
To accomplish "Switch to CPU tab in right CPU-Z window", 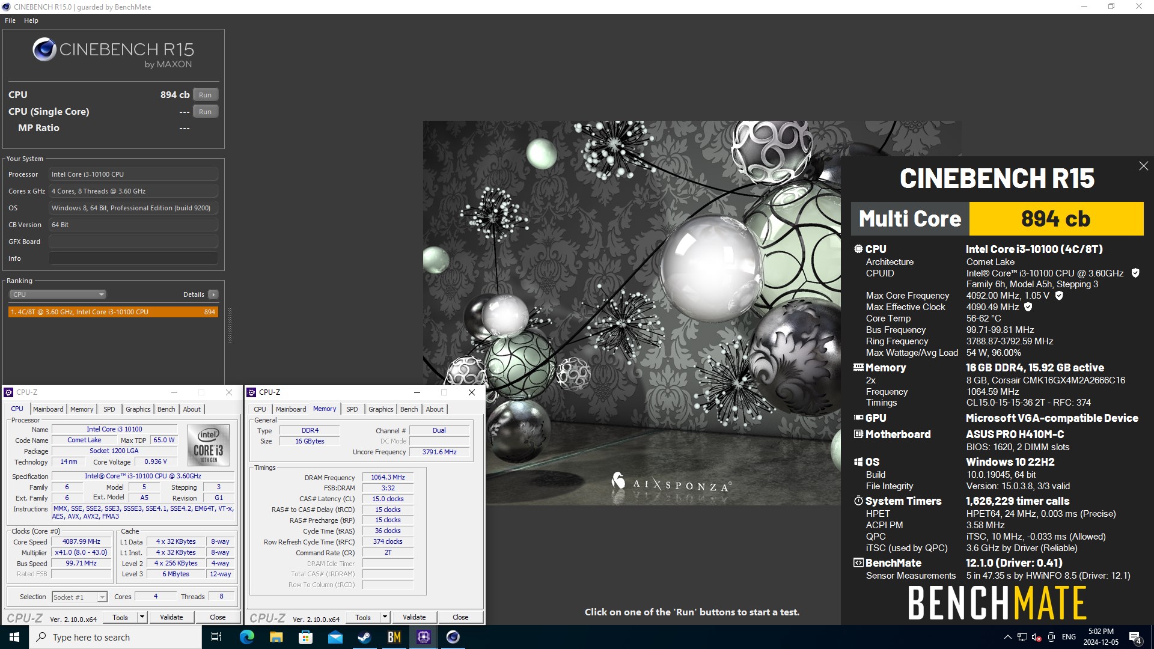I will click(260, 409).
